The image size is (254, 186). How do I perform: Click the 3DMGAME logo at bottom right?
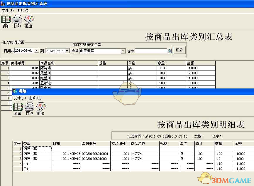[x=229, y=180]
